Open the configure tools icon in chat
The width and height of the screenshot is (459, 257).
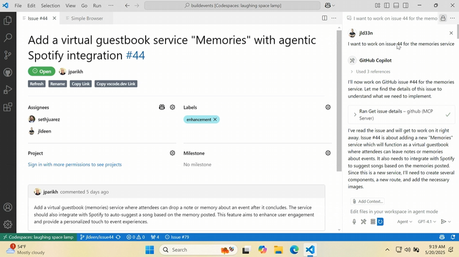coord(364,222)
